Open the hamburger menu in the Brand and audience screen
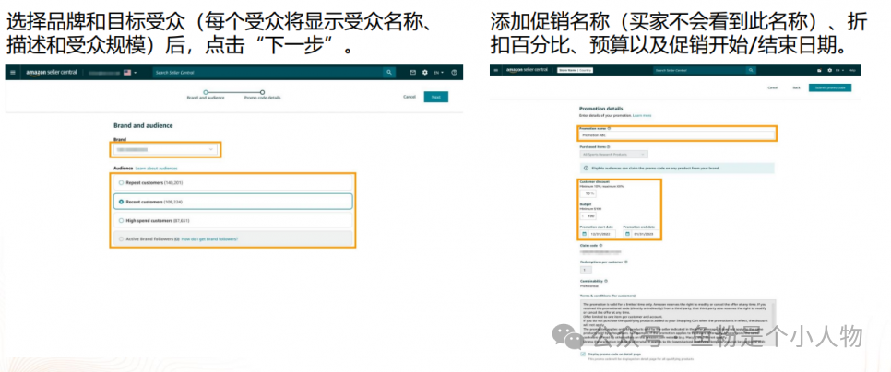891x372 pixels. (x=13, y=73)
